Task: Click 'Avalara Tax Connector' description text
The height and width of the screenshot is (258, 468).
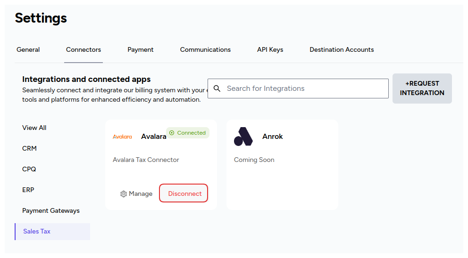Action: point(146,160)
